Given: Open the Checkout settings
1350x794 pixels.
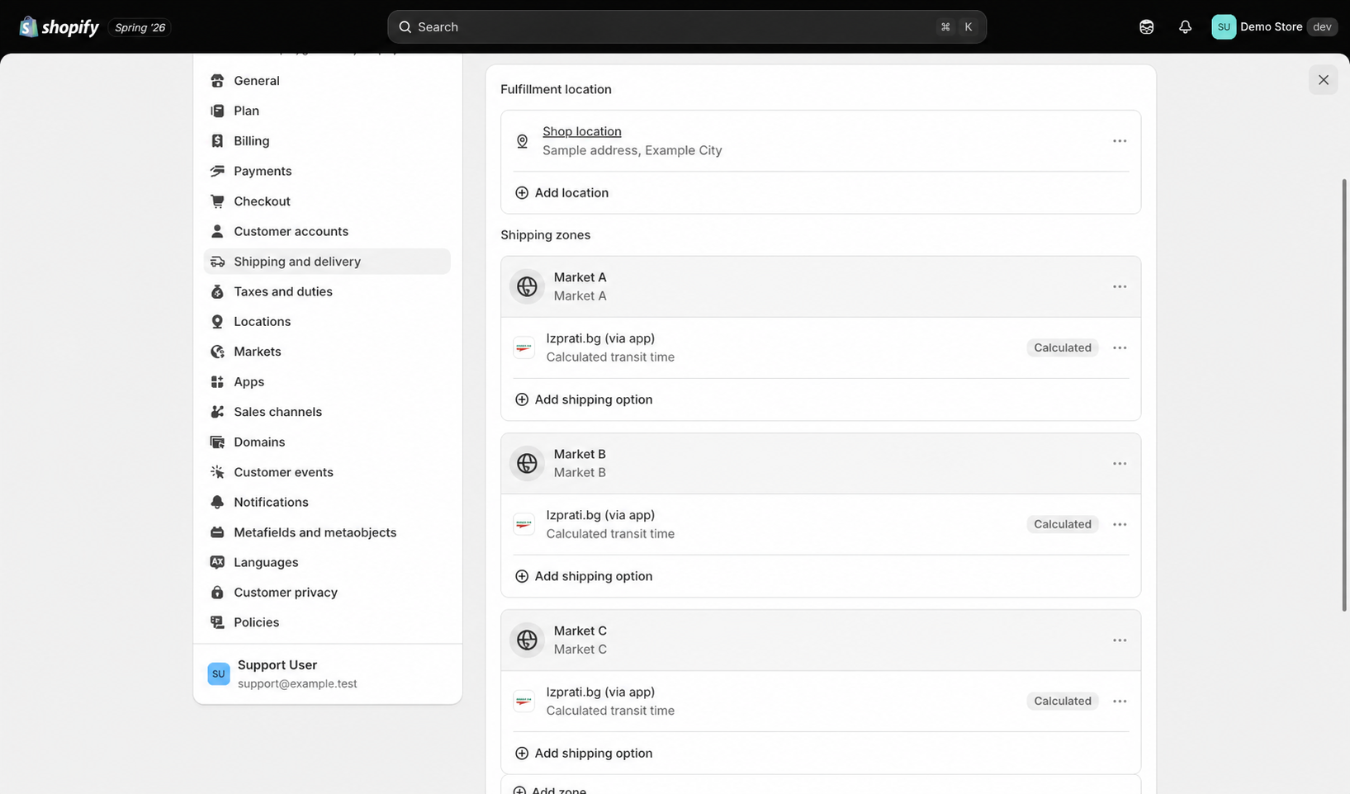Looking at the screenshot, I should (x=327, y=201).
